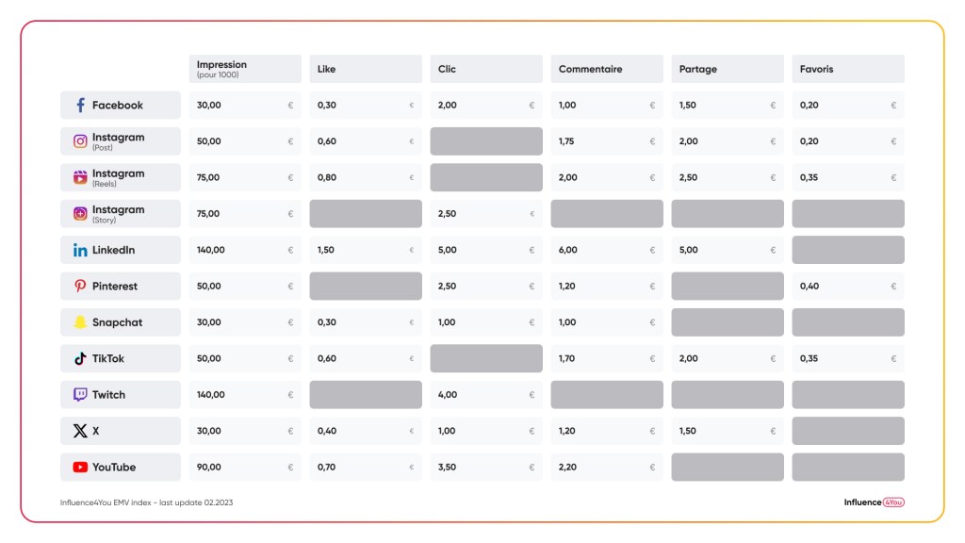Click the Pinterest logo icon
The image size is (965, 543).
(80, 286)
